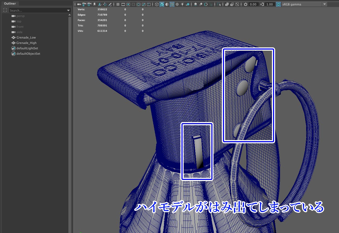Switch to wireframe shading mode

[x=157, y=4]
